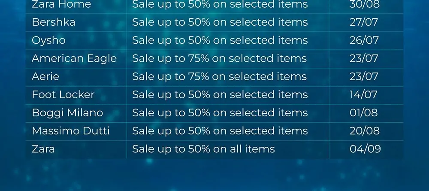Click Massimo Dutti's sale description text
429x191 pixels.
(x=220, y=131)
